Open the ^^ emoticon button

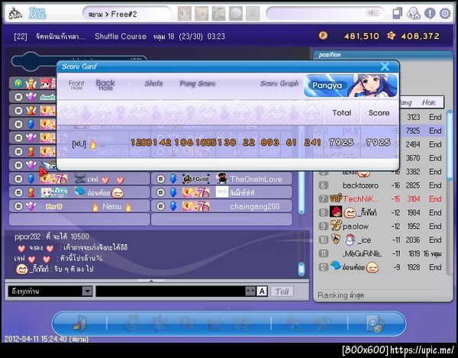250,291
